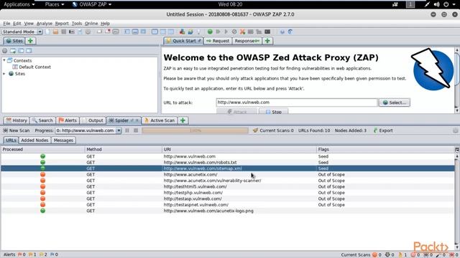Open the OWASP ZAP app menu in top bar
Viewport: 460px width, 258px height.
[92, 4]
